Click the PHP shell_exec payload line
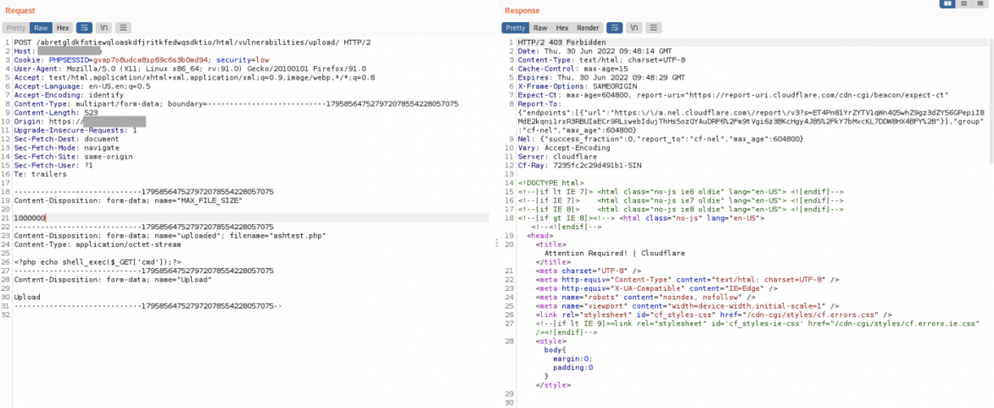Image resolution: width=994 pixels, height=408 pixels. coord(98,261)
